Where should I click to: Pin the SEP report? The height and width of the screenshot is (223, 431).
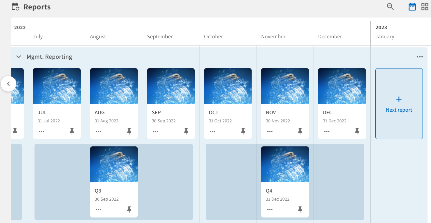click(186, 131)
